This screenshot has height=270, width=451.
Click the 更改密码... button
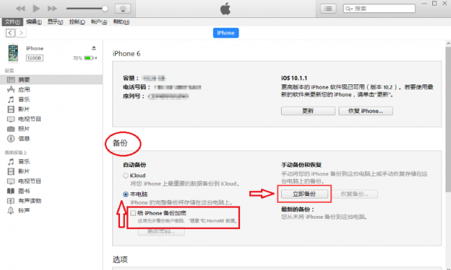161,231
